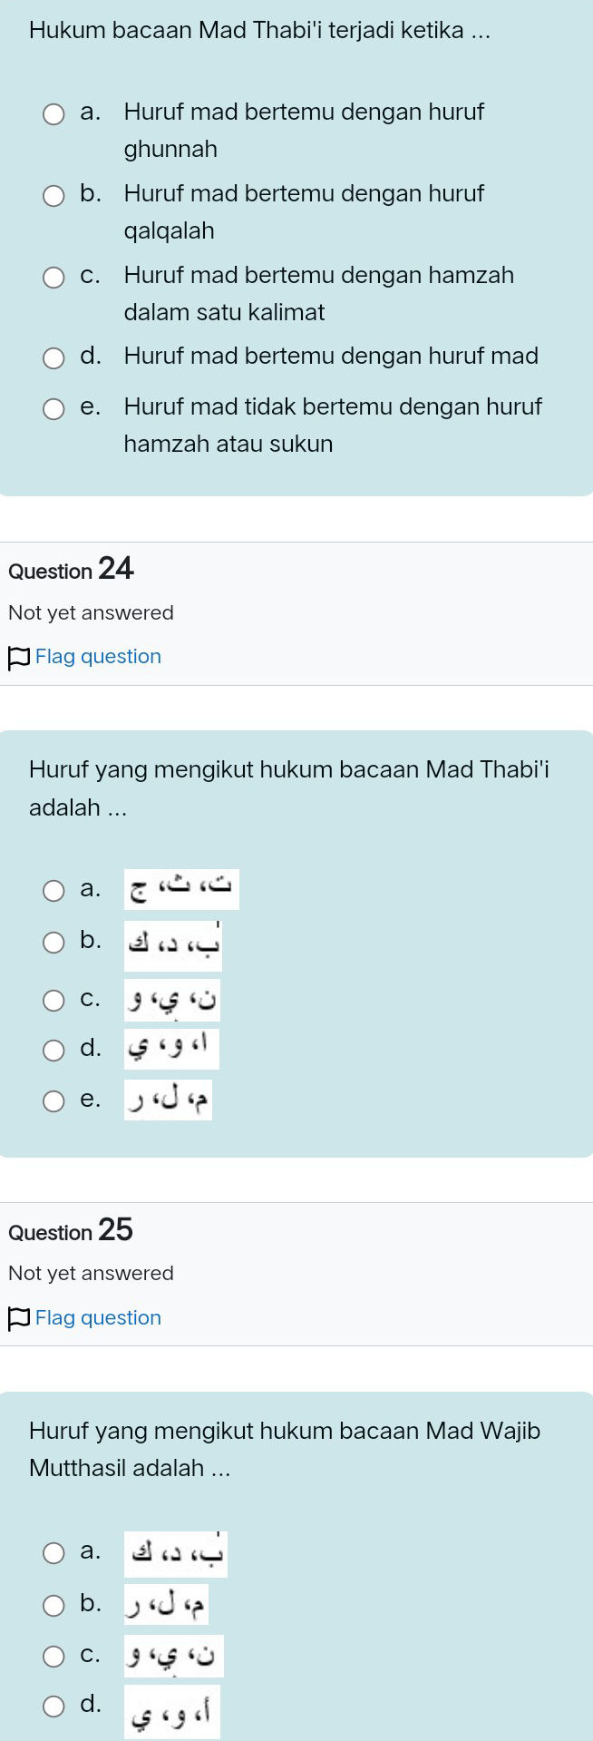Select option d in Question 24

coord(53,1050)
